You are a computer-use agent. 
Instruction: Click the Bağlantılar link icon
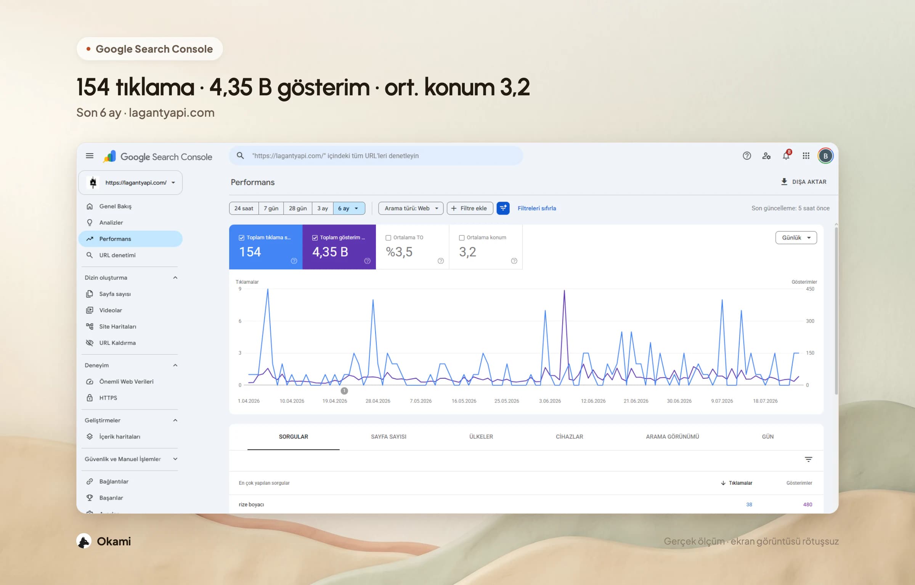pos(90,482)
